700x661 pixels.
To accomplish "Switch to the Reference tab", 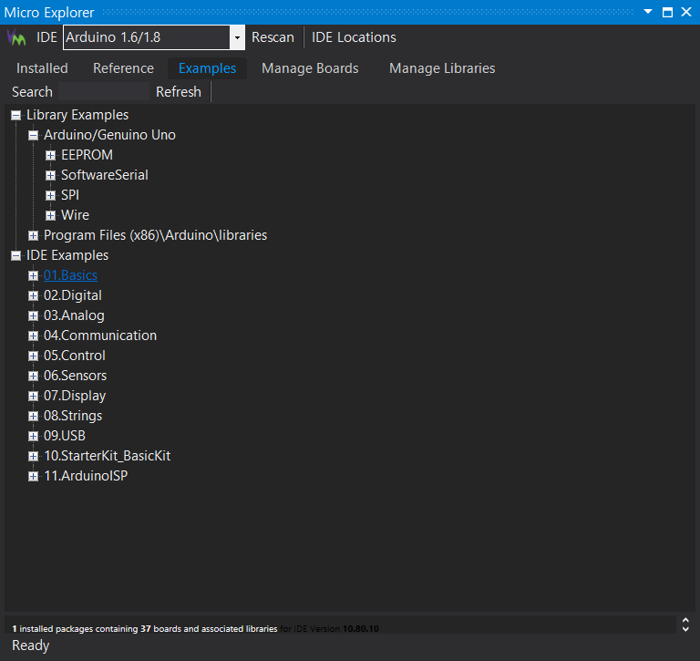I will click(123, 68).
